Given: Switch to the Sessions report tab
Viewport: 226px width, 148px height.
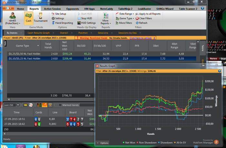Looking at the screenshot, I should [103, 33].
